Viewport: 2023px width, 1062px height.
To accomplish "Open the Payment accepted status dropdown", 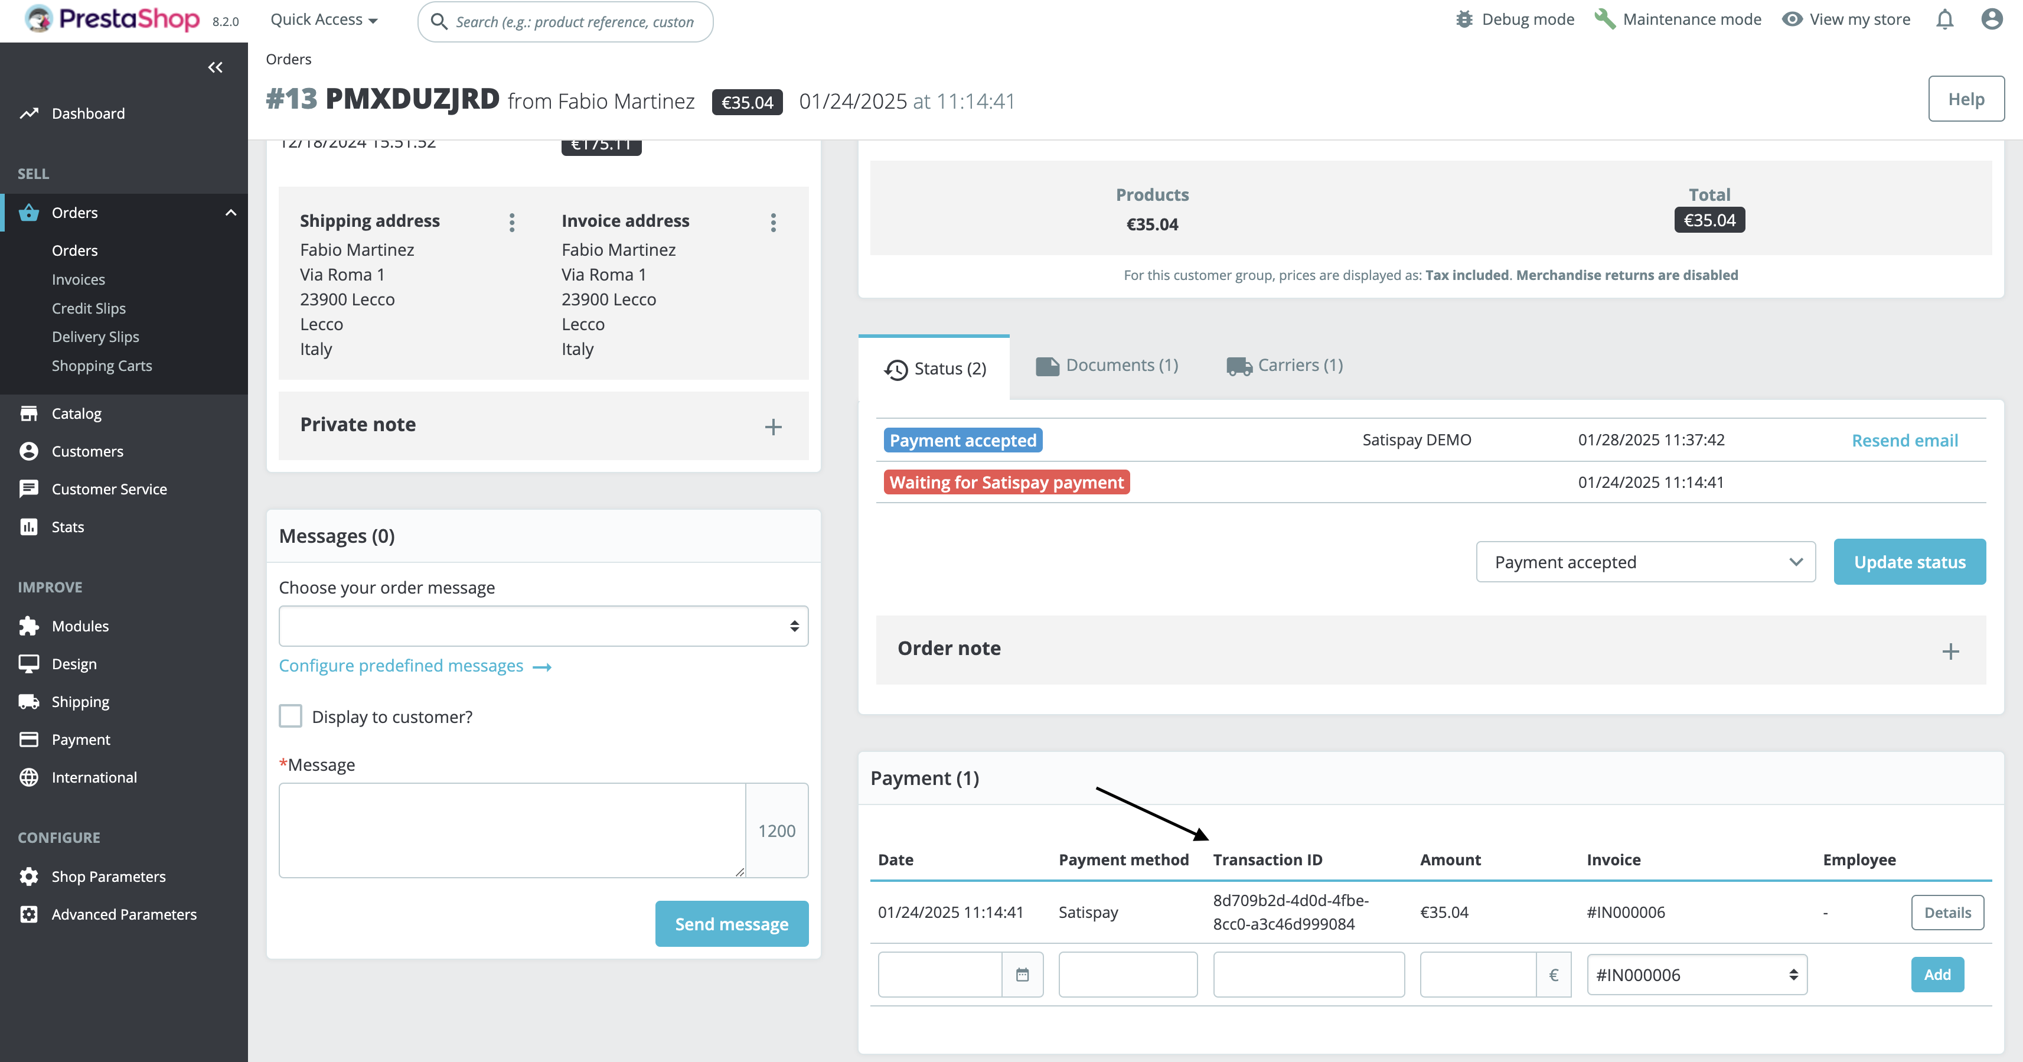I will [1645, 562].
